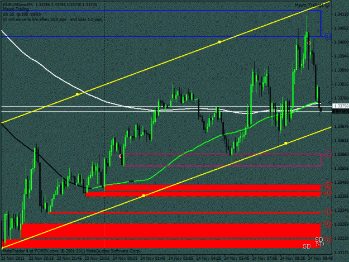The width and height of the screenshot is (349, 262).
Task: Click the 1.34110 price scale value
Action: (341, 15)
